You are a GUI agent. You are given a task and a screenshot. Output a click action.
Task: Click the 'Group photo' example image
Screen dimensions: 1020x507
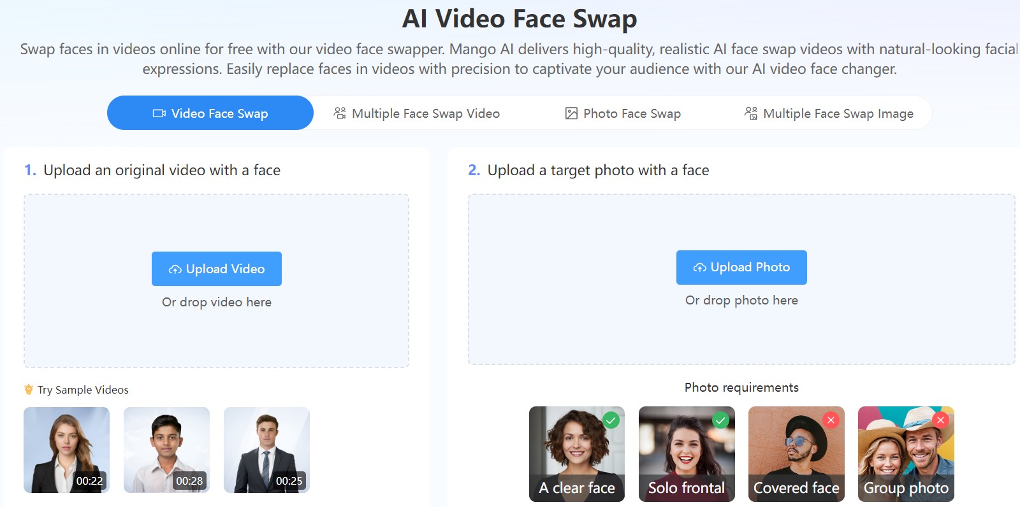point(906,454)
